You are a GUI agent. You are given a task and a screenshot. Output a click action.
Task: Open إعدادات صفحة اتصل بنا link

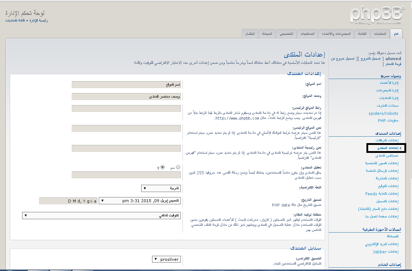pyautogui.click(x=382, y=217)
